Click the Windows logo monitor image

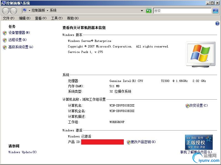pyautogui.click(x=201, y=55)
